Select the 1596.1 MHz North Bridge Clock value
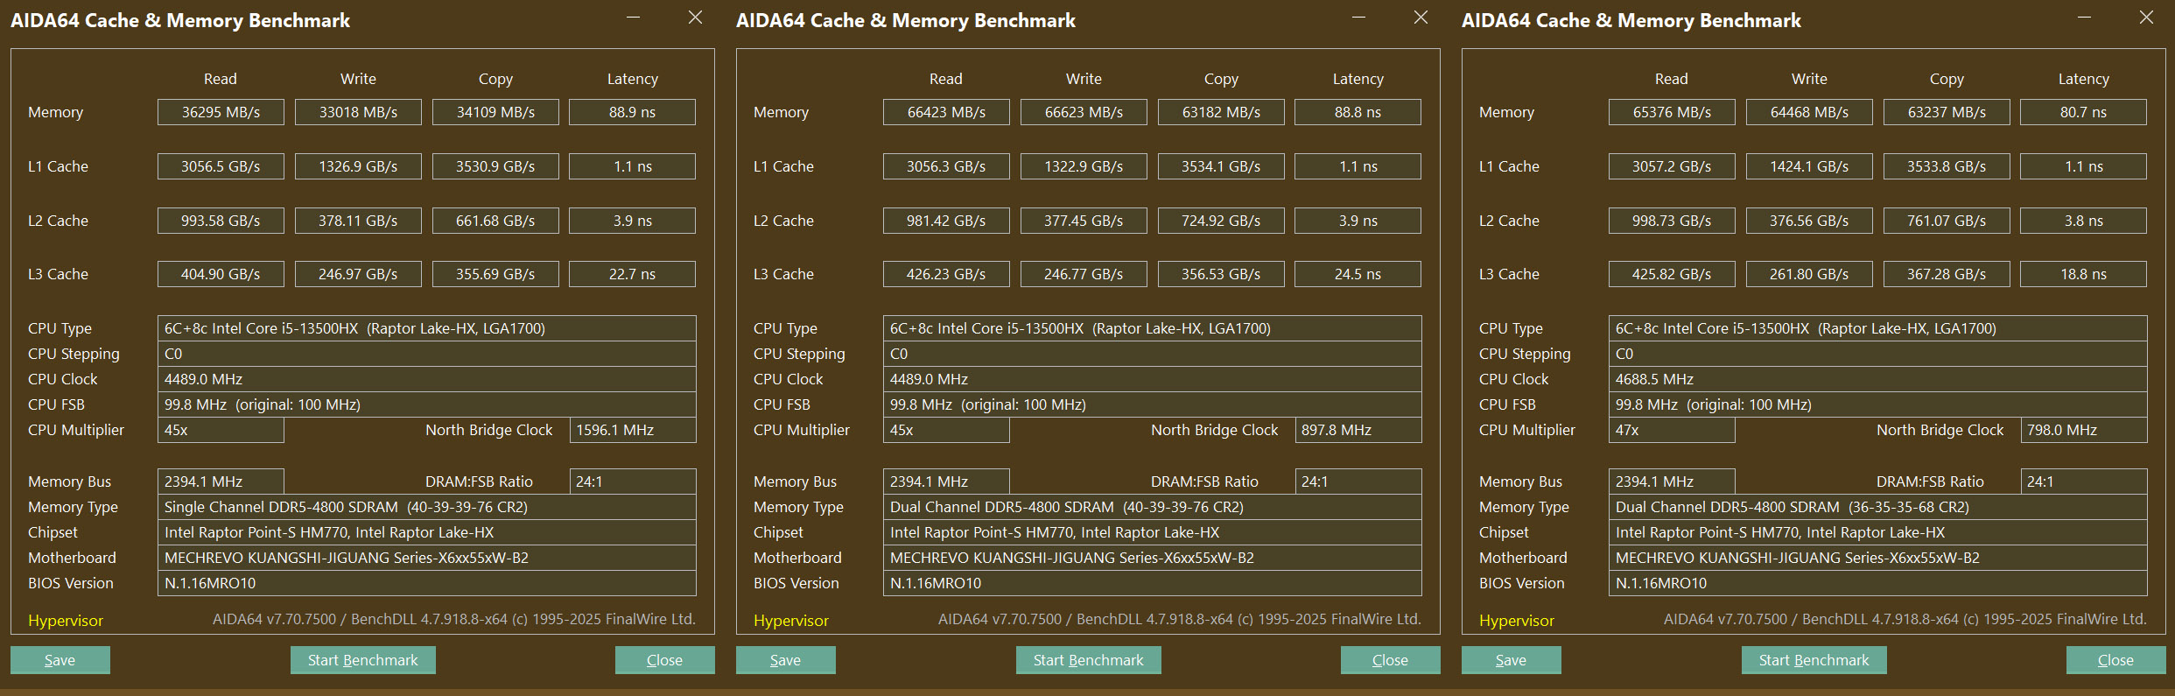 click(632, 430)
